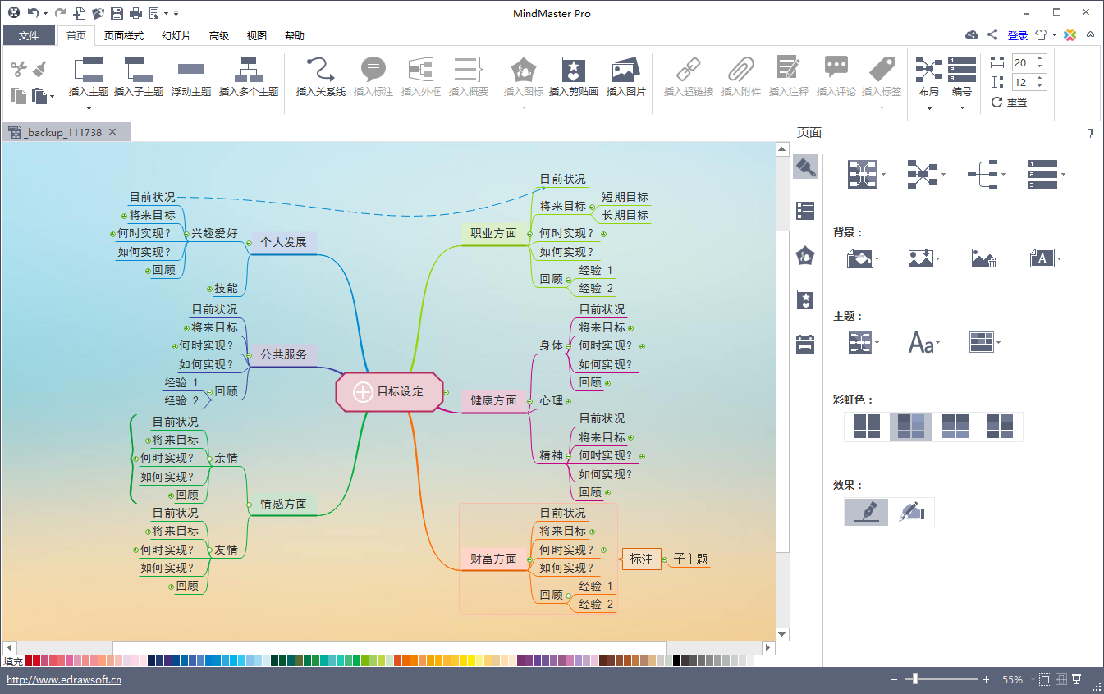1104x694 pixels.
Task: Click 浮动主题 floating topic icon
Action: [x=191, y=69]
